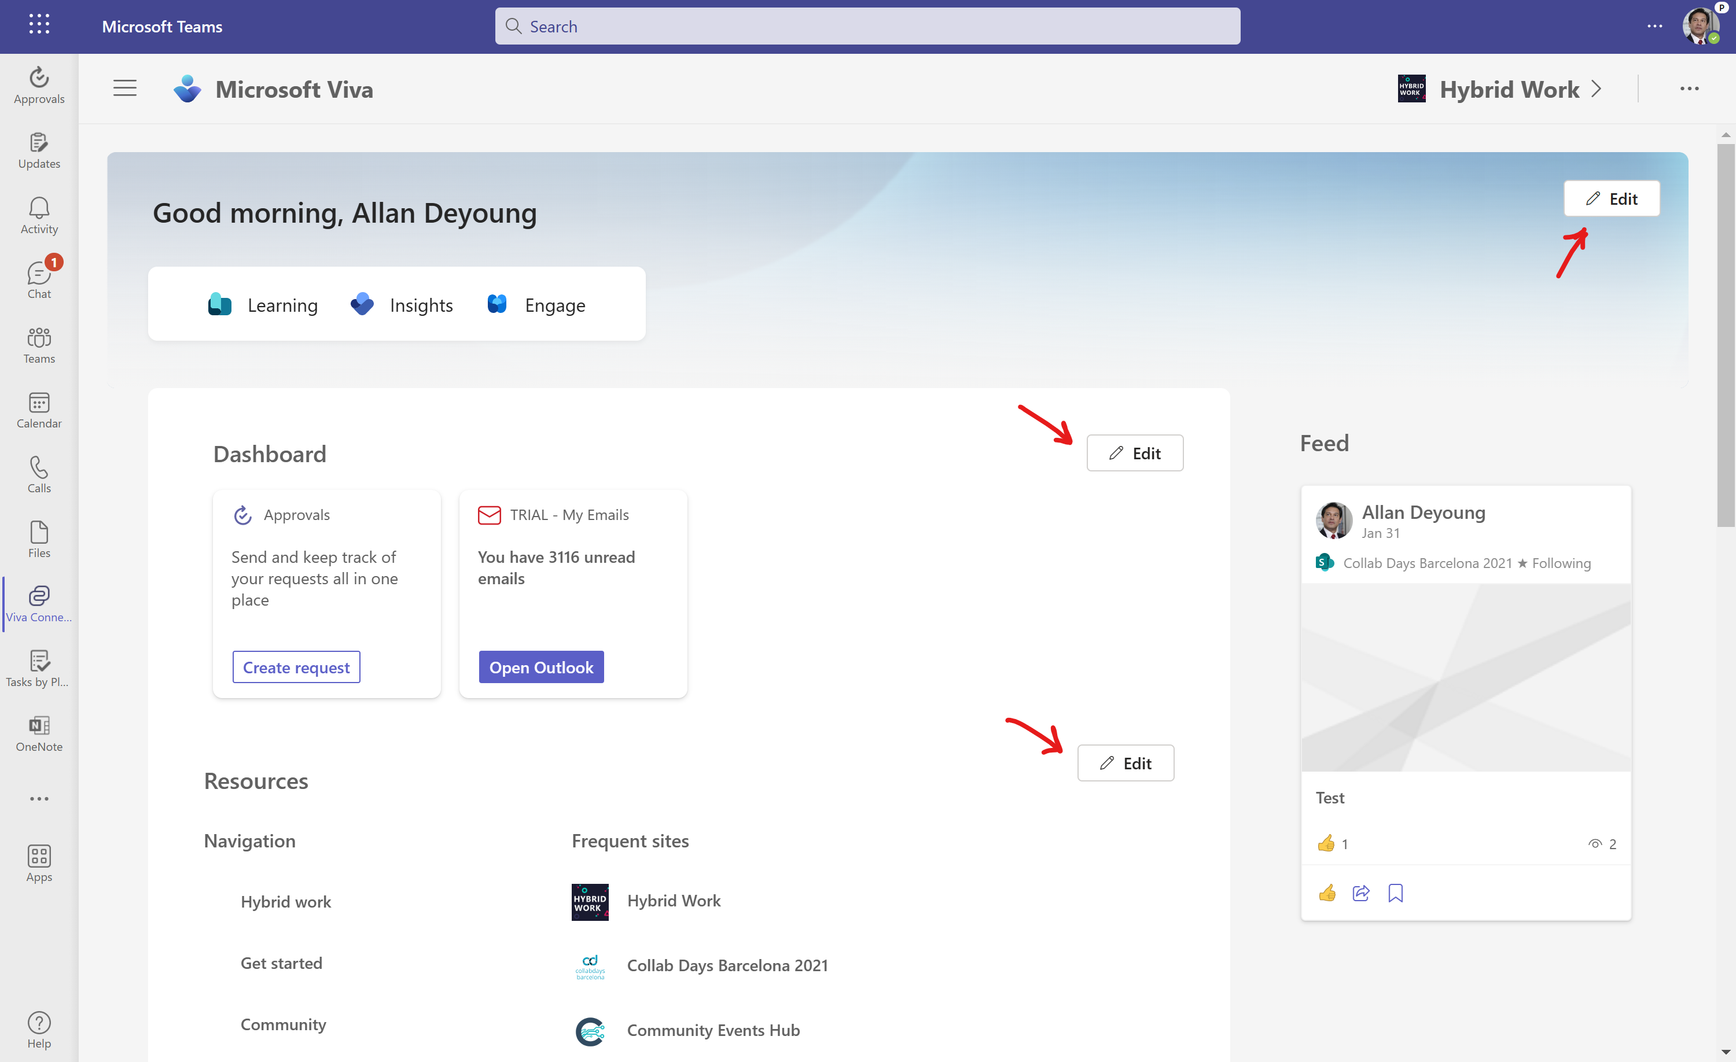Viewport: 1736px width, 1062px height.
Task: Click the vertical page scrollbar
Action: 1725,334
